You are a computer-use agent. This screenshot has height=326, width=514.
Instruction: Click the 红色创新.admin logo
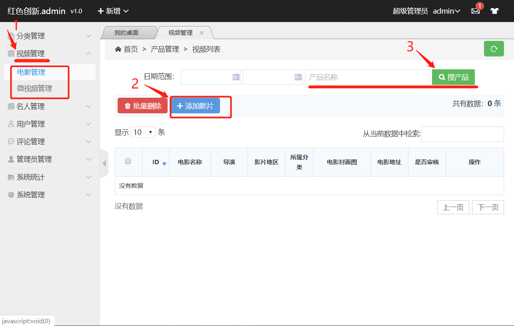pyautogui.click(x=36, y=11)
